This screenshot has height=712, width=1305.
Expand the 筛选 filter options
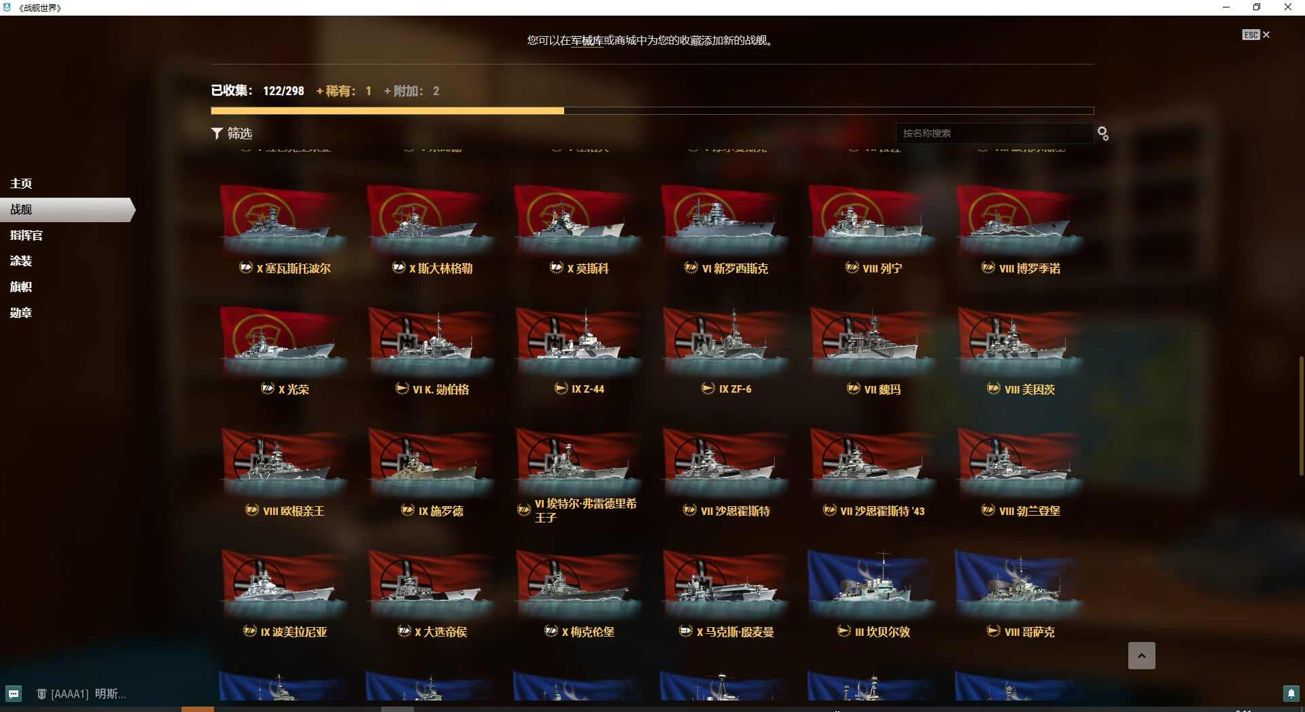231,133
